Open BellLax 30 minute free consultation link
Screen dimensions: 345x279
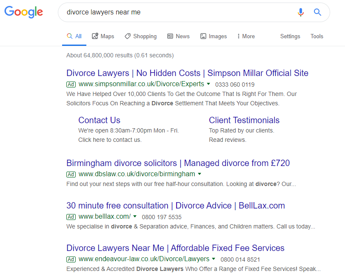pos(175,206)
